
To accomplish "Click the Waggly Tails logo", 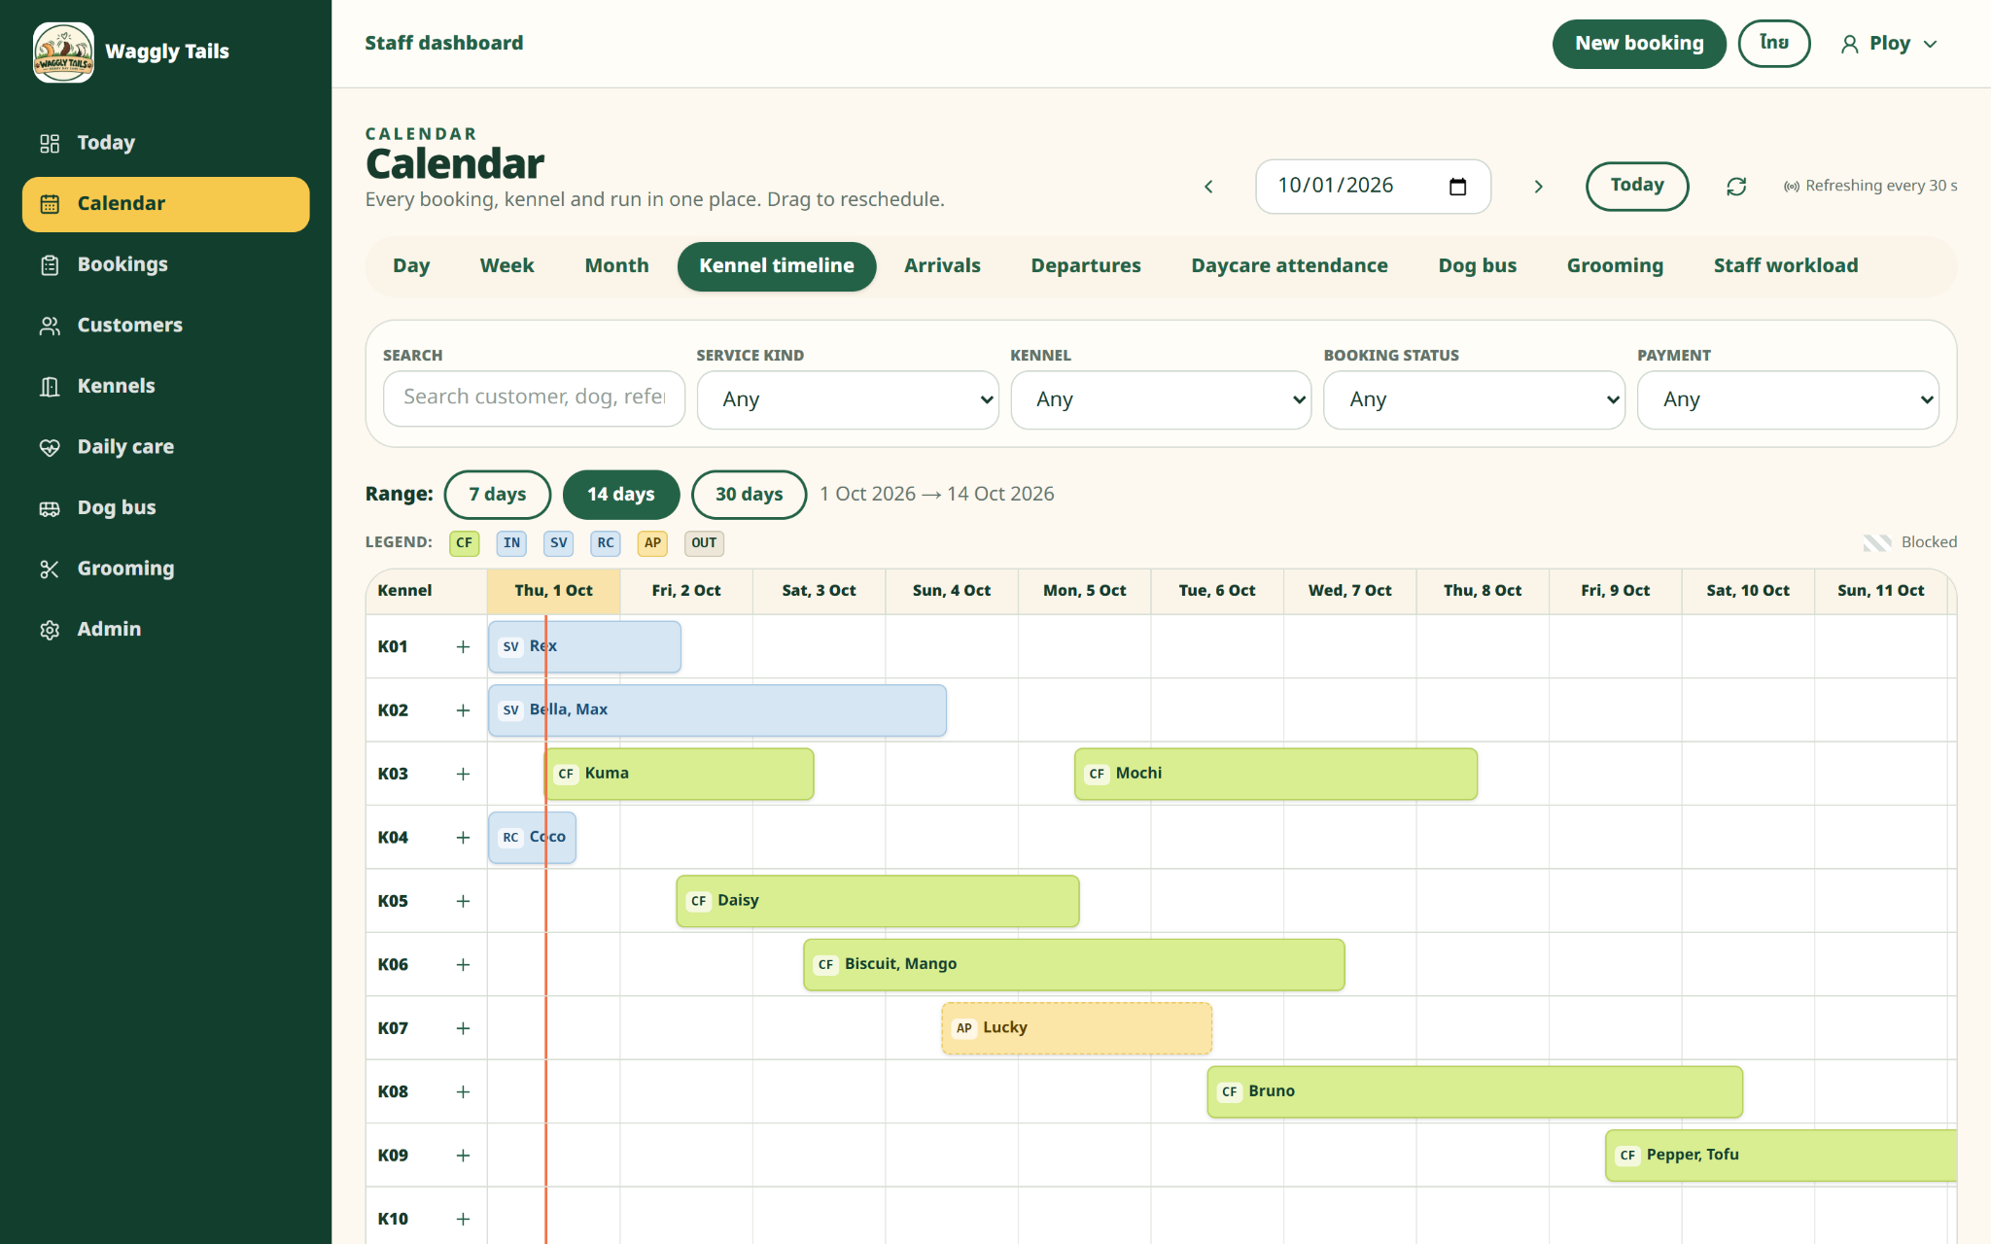I will point(64,52).
